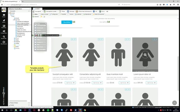Open the Rechercher magnifier in sidebar
180x112 pixels.
click(4, 37)
